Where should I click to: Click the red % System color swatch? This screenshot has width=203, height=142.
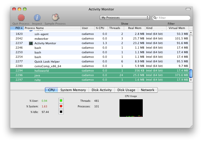pyautogui.click(x=61, y=106)
